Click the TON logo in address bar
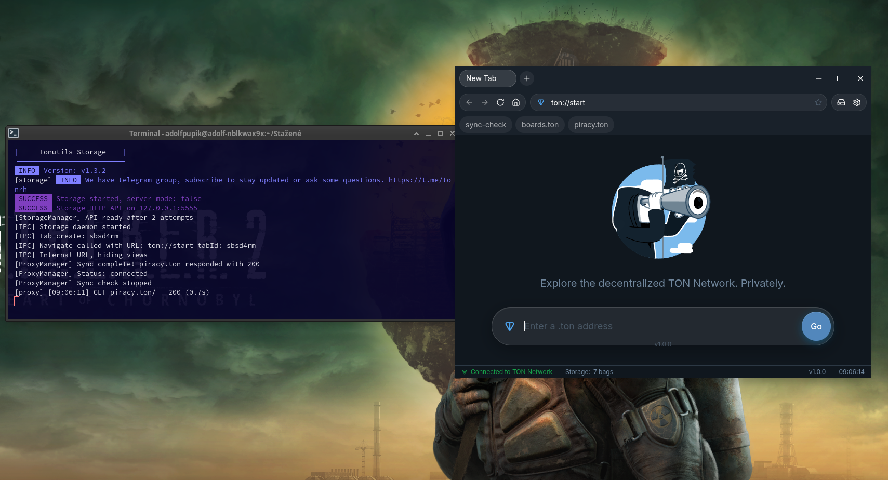Image resolution: width=888 pixels, height=480 pixels. [541, 103]
